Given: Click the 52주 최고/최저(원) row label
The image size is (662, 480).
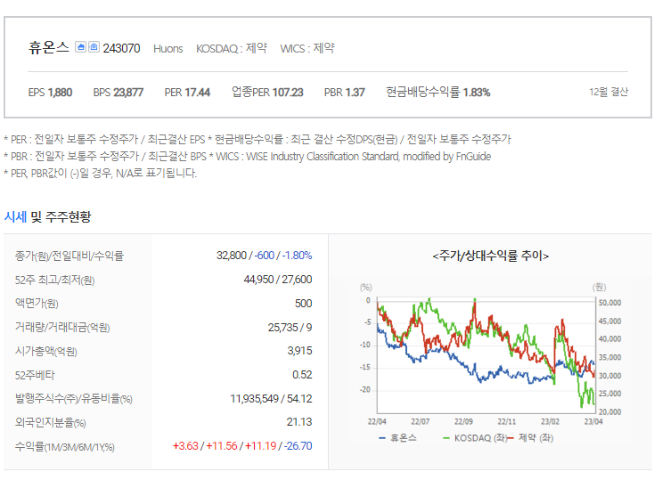Looking at the screenshot, I should pos(55,280).
